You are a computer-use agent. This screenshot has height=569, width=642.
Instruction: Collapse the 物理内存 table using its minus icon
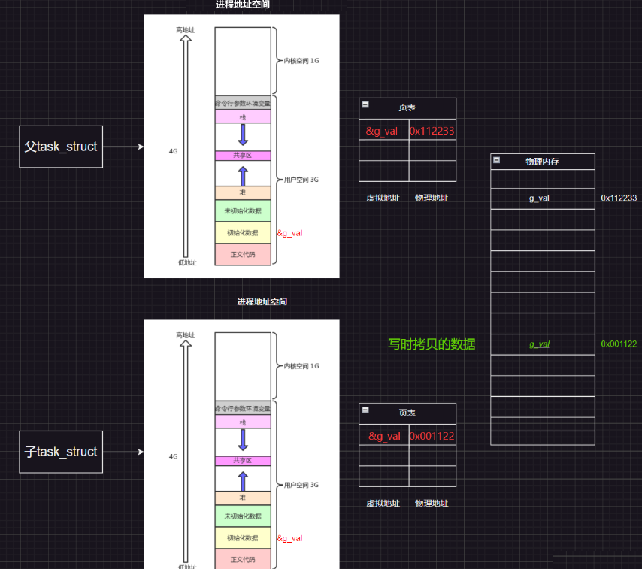coord(497,160)
